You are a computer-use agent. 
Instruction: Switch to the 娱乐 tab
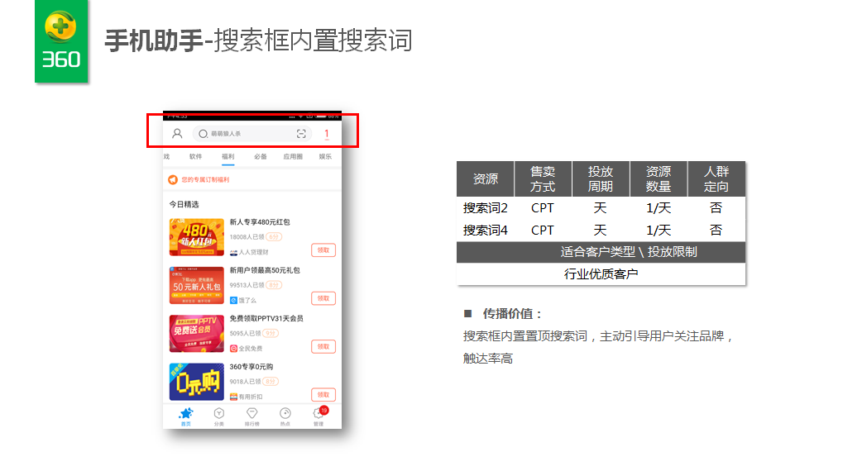(x=325, y=157)
